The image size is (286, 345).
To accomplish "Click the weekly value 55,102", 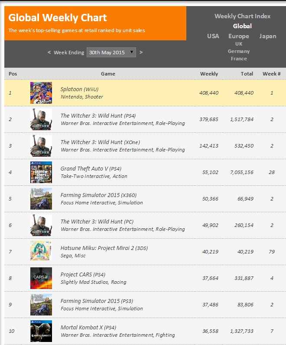I will coord(210,172).
